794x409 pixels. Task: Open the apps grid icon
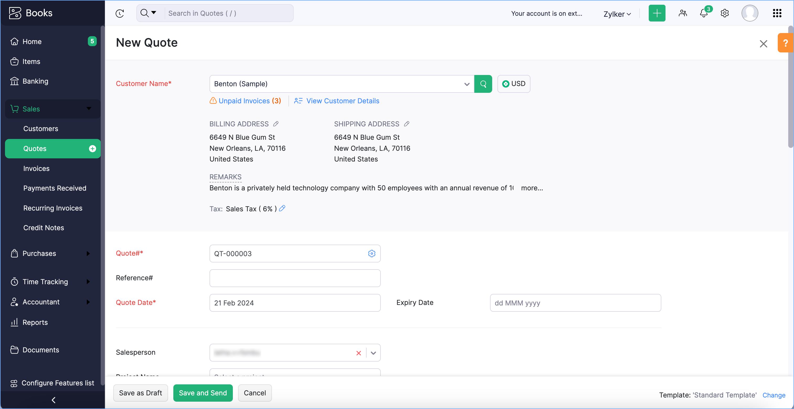(777, 13)
